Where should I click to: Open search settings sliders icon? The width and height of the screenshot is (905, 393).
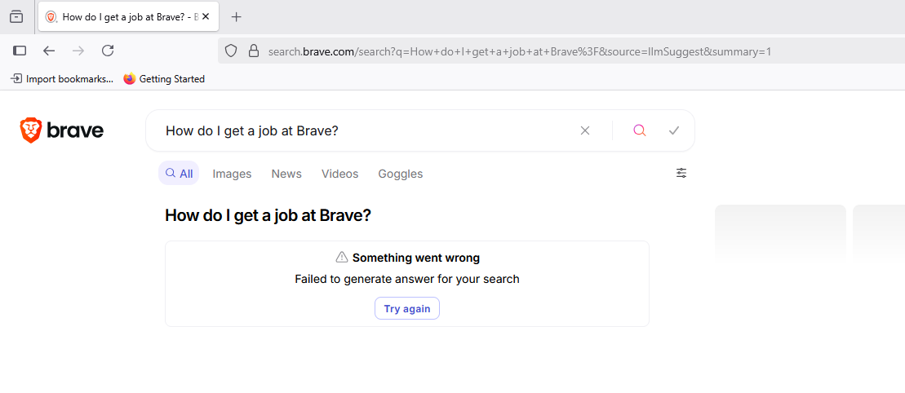click(x=681, y=173)
